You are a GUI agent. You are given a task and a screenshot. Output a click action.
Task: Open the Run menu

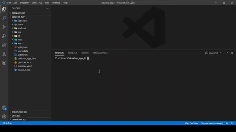47,3
